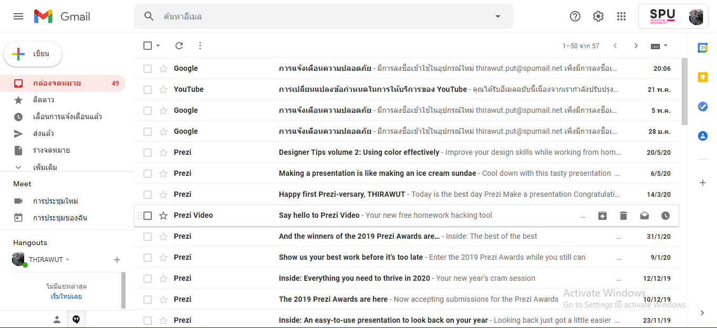Collapse the side panel chevron

[703, 313]
